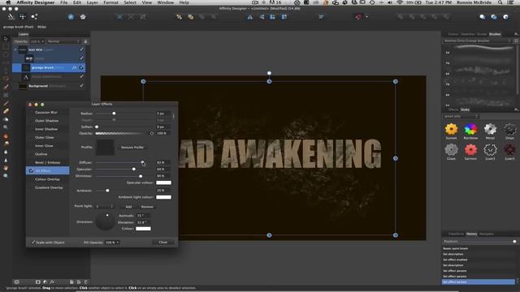The height and width of the screenshot is (292, 520).
Task: Select Gradient Overlay in effects list
Action: 48,187
